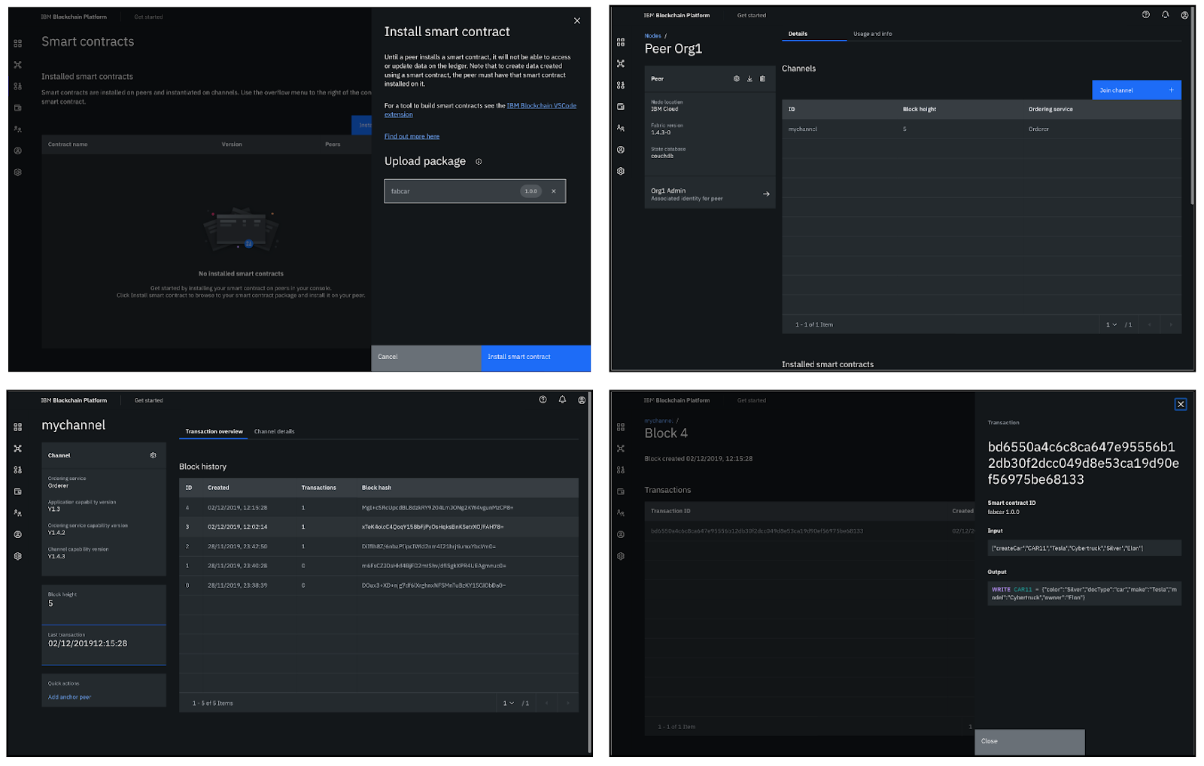Image resolution: width=1204 pixels, height=766 pixels.
Task: Open Wallet sidebar icon on Peer Org1 screen
Action: point(621,107)
